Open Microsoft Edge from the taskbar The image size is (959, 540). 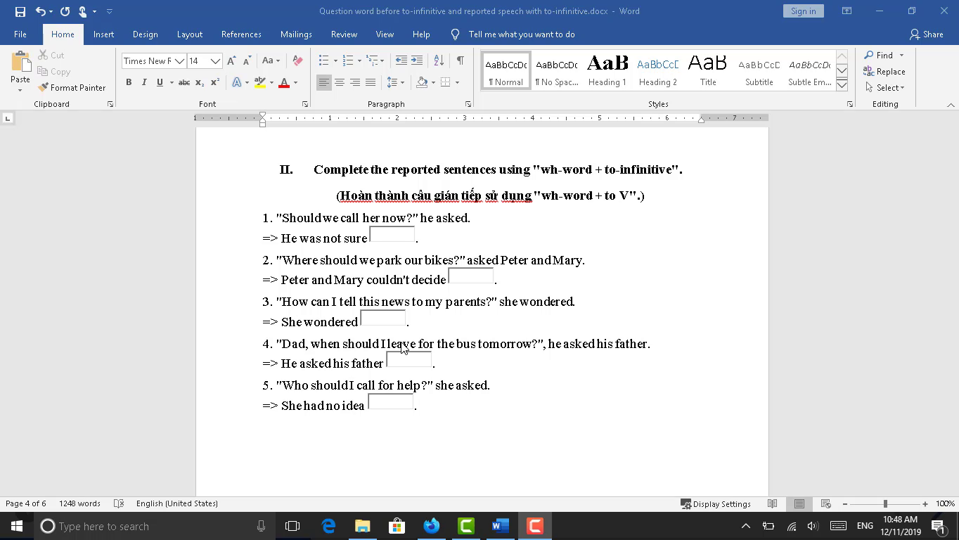pyautogui.click(x=328, y=526)
